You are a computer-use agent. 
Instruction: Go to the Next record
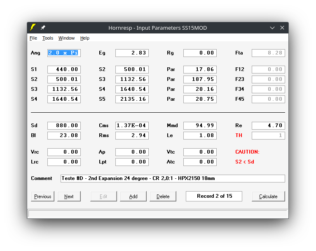point(69,196)
